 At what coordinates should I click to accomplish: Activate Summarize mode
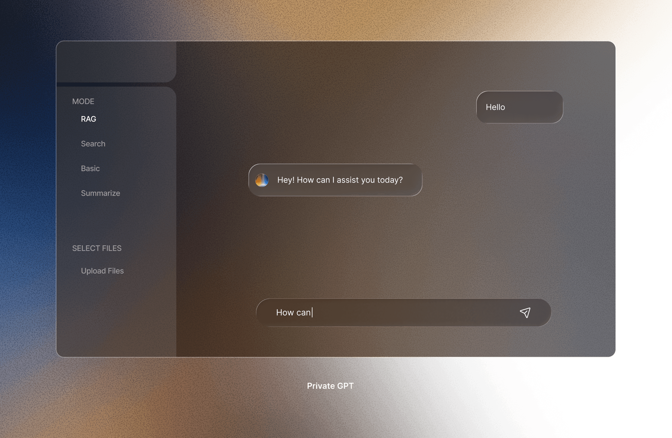click(100, 193)
